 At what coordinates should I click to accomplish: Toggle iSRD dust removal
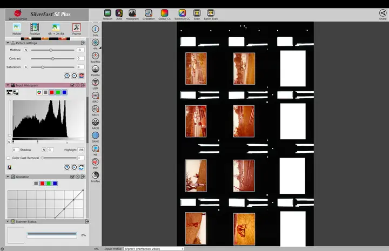click(x=96, y=97)
